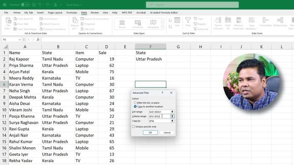Select column F header

click(x=151, y=47)
